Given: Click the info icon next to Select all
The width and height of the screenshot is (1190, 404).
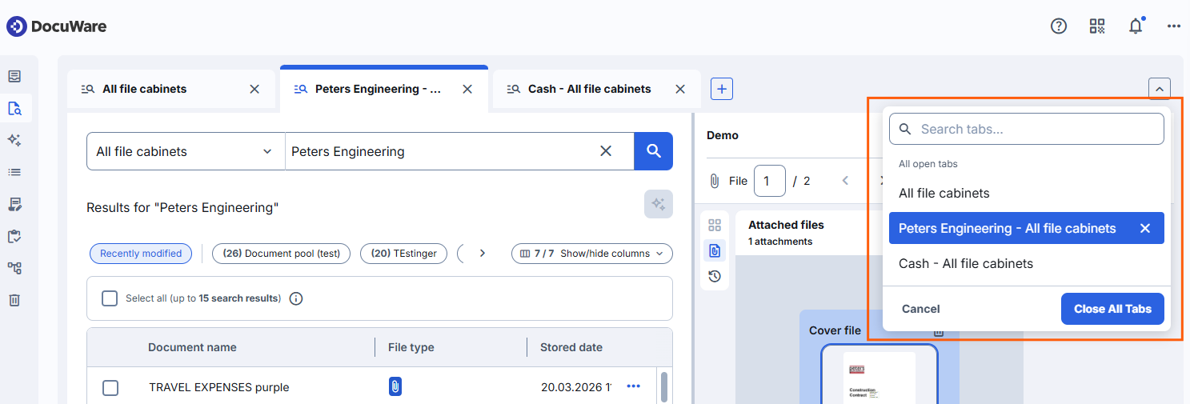Looking at the screenshot, I should click(295, 298).
